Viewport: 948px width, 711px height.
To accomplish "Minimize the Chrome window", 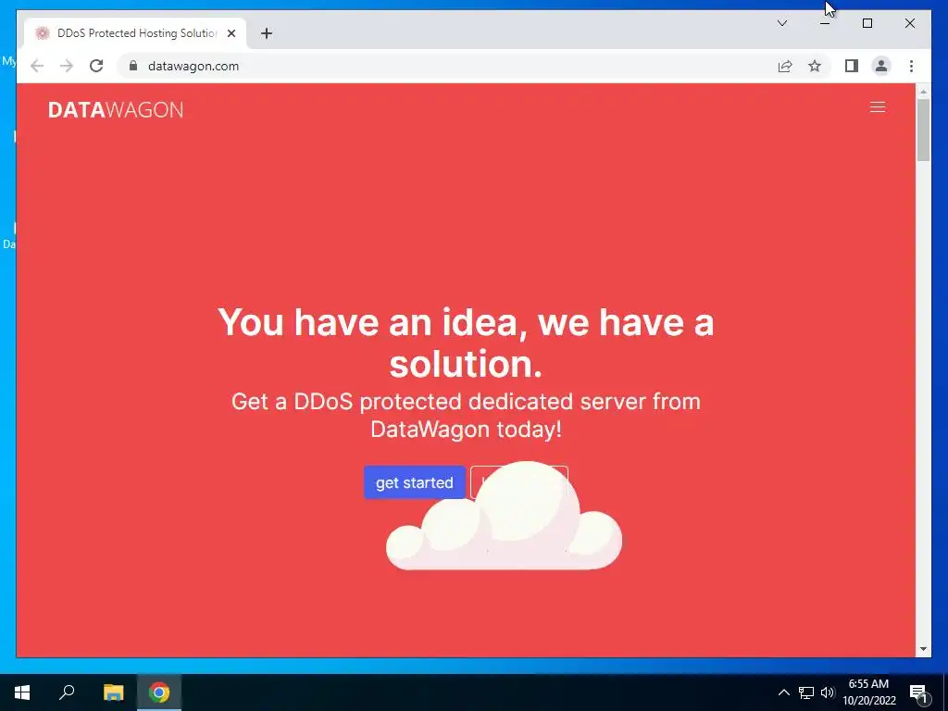I will 825,23.
